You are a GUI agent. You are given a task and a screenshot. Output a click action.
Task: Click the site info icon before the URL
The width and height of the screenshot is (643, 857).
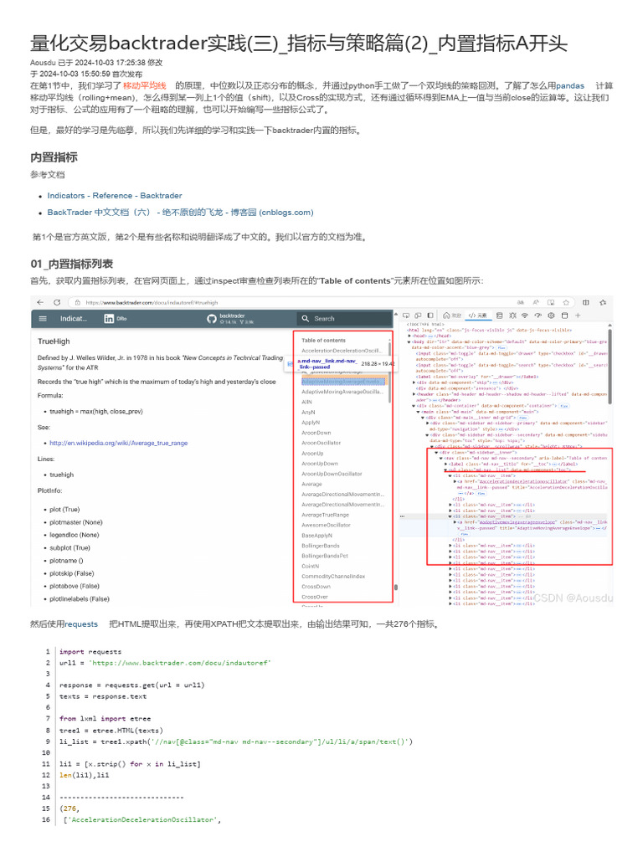coord(78,302)
